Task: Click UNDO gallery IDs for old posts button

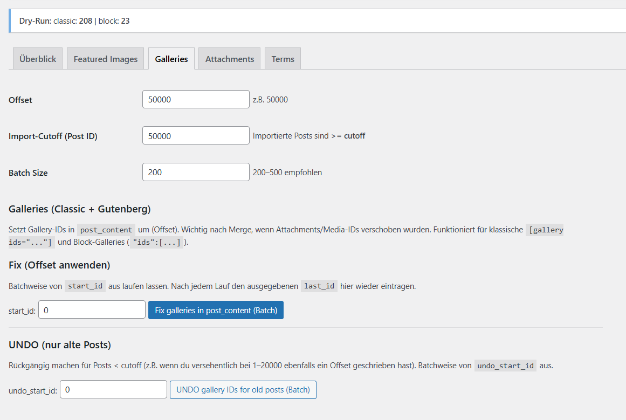Action: pos(243,390)
